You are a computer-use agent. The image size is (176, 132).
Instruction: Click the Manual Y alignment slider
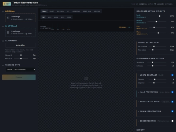21,59
